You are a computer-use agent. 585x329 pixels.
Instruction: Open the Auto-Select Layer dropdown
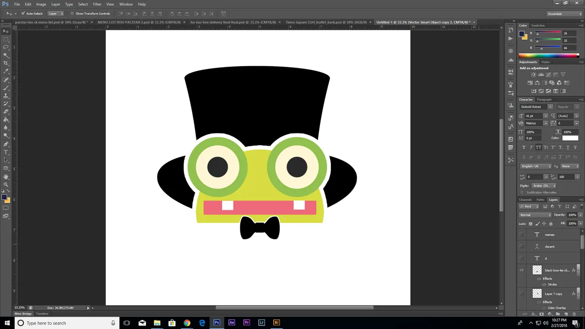click(x=55, y=14)
